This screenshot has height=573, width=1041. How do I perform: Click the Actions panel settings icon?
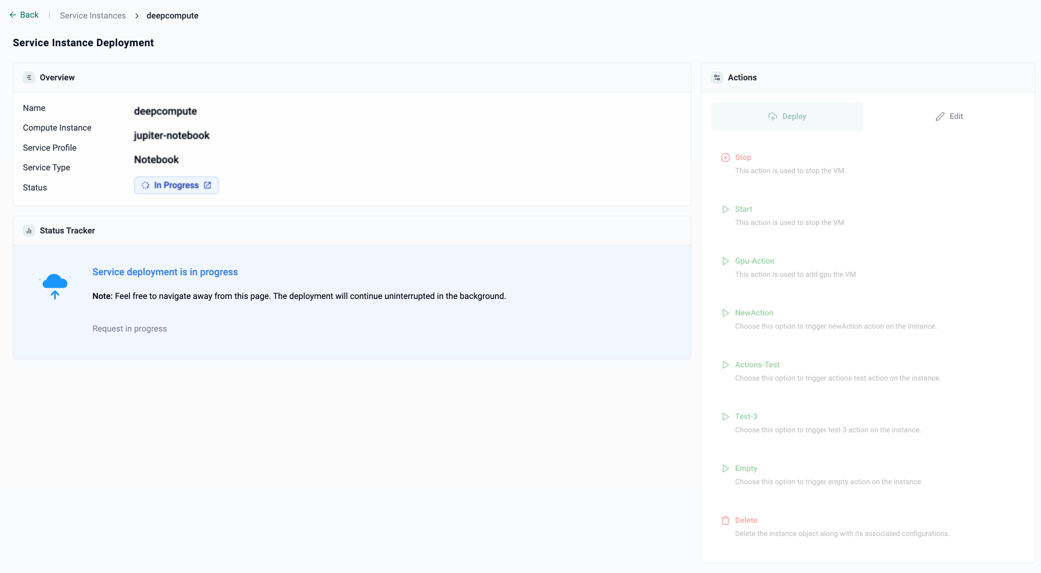pyautogui.click(x=717, y=78)
